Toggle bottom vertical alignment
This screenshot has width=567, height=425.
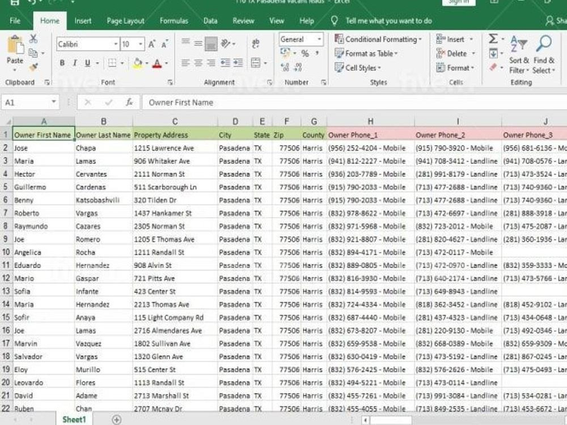point(211,44)
